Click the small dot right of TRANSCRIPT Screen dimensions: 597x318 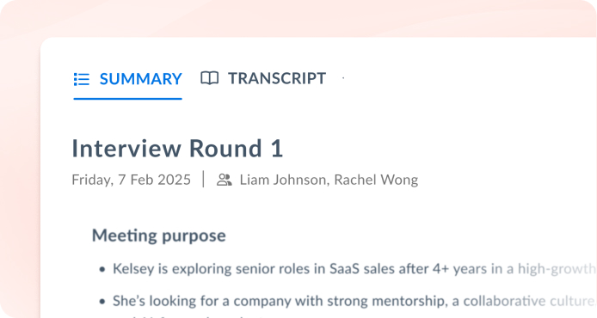click(343, 78)
